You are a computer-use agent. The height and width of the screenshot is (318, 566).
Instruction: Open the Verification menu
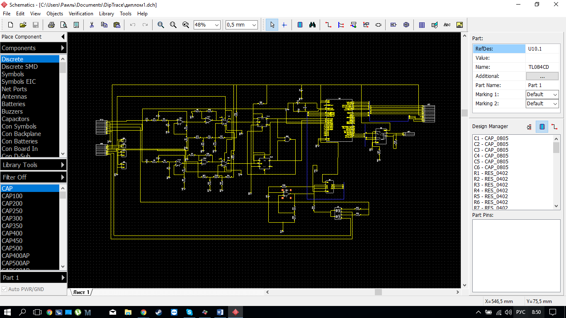(81, 14)
